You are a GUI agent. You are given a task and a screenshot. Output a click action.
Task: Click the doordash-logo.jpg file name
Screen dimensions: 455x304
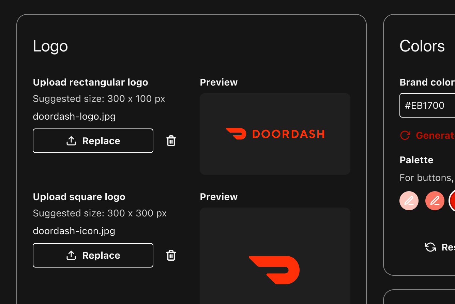(x=74, y=117)
